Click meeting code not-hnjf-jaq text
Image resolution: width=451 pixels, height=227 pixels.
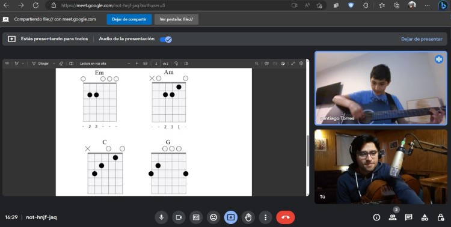[x=41, y=217]
